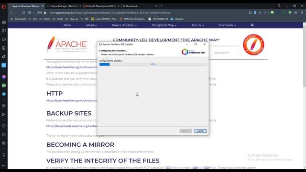The height and width of the screenshot is (172, 306).
Task: Click the Support Apache round badge
Action: [x=253, y=44]
